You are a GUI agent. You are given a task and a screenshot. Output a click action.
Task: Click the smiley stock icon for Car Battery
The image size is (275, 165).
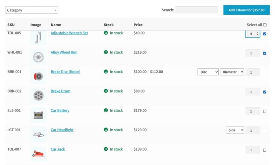tap(106, 110)
